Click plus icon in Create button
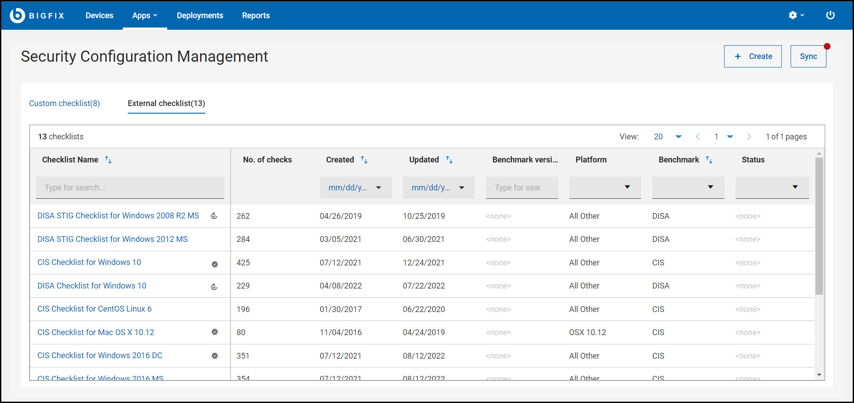This screenshot has height=403, width=854. [x=738, y=56]
